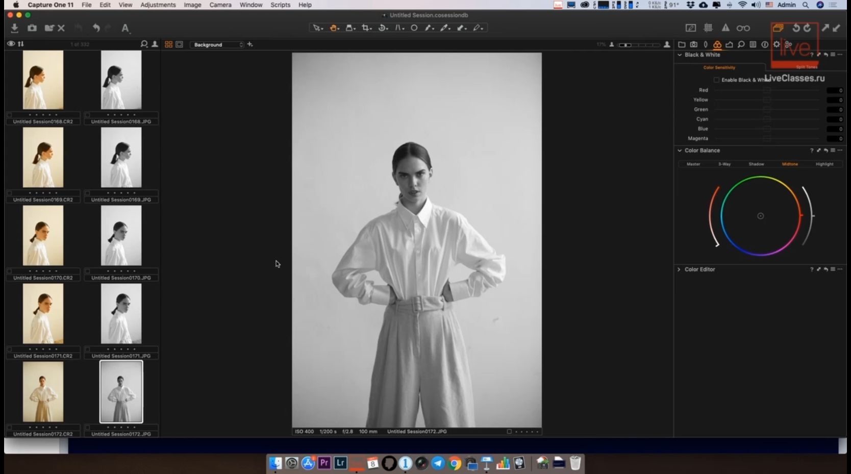Open Telegram from the Dock
851x474 pixels.
(x=438, y=463)
